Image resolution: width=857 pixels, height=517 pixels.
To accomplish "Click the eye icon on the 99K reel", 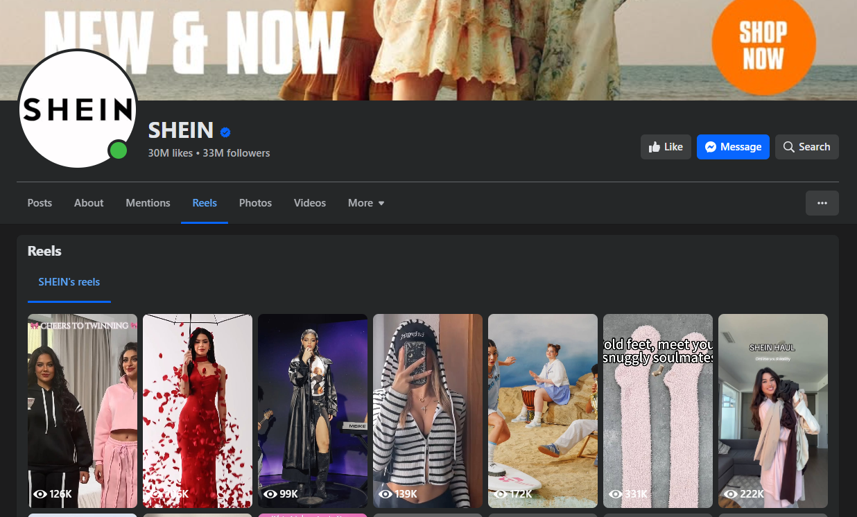I will pos(270,494).
